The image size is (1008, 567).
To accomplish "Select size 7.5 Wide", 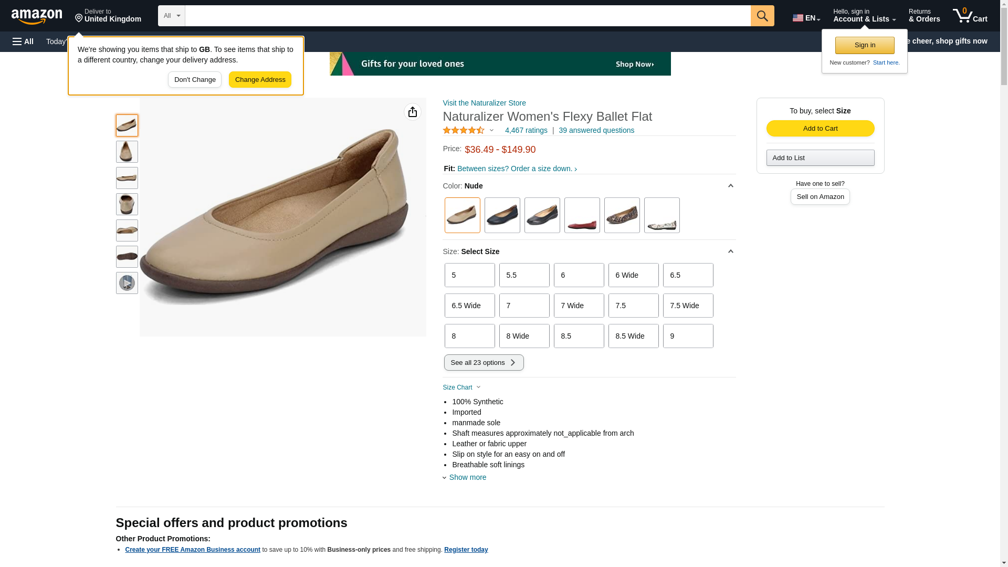I will (x=688, y=306).
